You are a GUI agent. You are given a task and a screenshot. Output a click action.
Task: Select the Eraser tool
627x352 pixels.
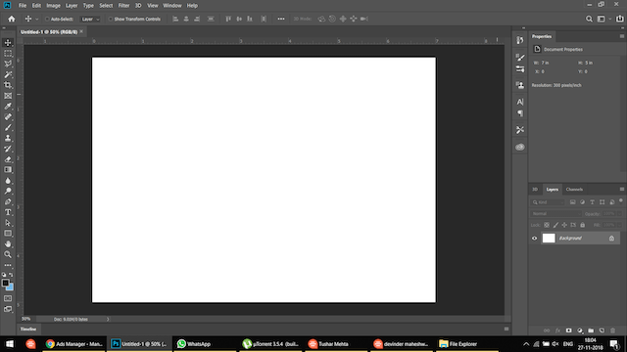(x=8, y=159)
